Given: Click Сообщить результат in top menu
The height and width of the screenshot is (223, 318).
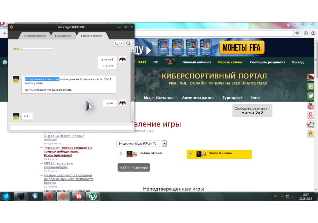Looking at the screenshot, I should [x=267, y=62].
